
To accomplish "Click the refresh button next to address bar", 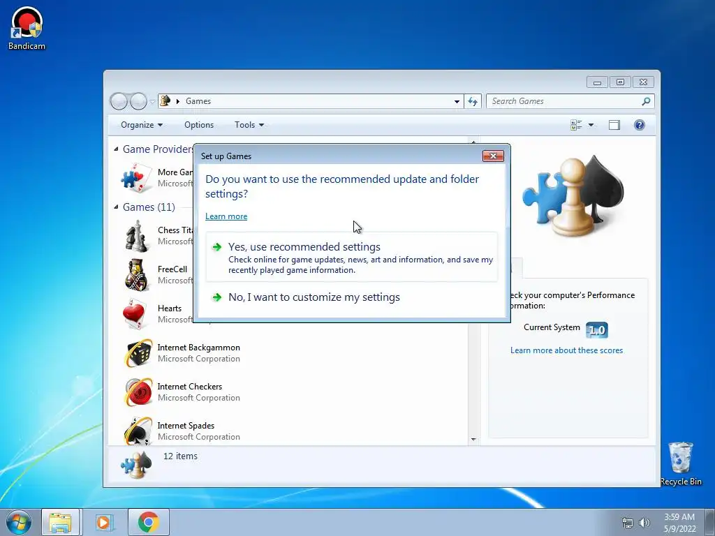I will 473,101.
